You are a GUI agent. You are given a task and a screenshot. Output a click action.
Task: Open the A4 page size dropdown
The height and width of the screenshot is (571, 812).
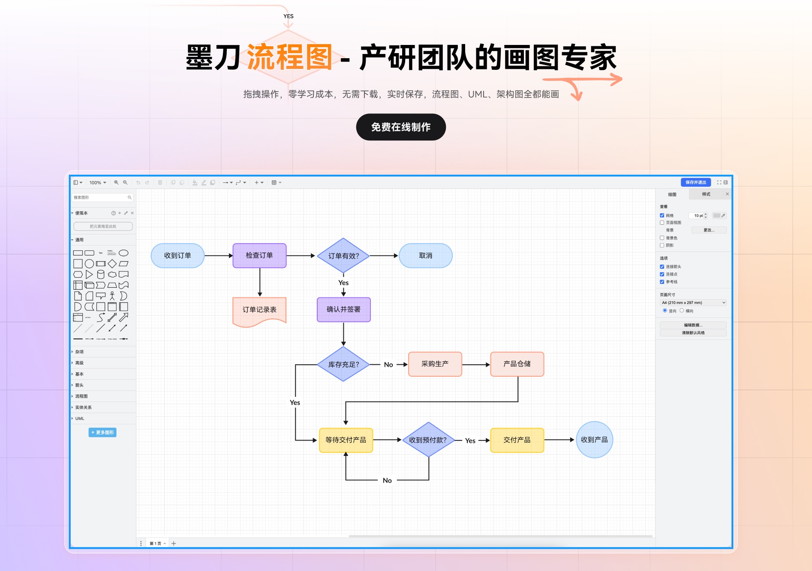[693, 303]
